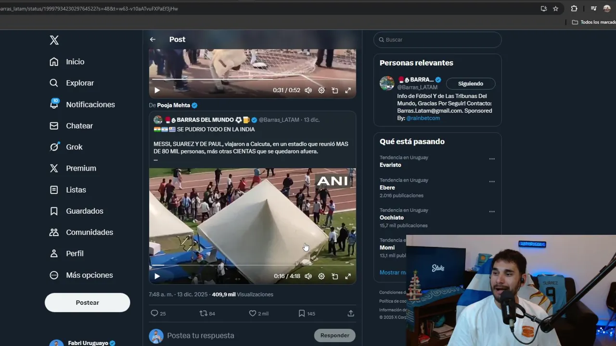The width and height of the screenshot is (616, 346).
Task: Click the reply icon with 25
Action: pos(158,313)
